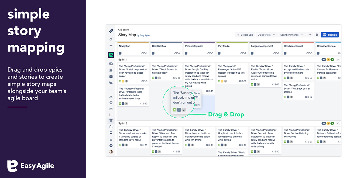The height and width of the screenshot is (178, 364).
Task: Open the blue Backlog button
Action: tap(330, 35)
